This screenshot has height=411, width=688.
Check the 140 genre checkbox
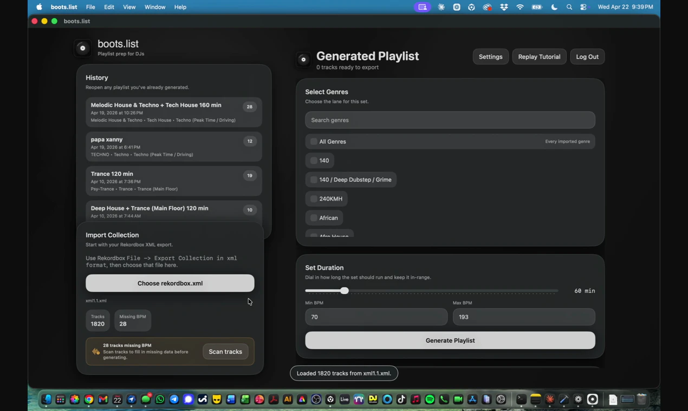tap(314, 160)
